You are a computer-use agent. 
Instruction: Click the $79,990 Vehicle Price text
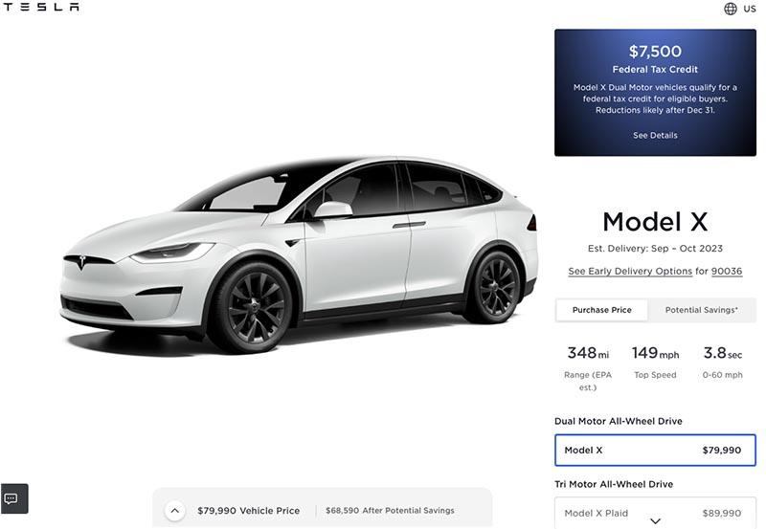point(248,511)
